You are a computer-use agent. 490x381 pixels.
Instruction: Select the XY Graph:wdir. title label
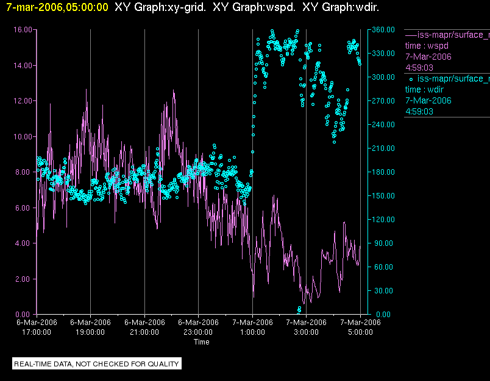tap(341, 7)
